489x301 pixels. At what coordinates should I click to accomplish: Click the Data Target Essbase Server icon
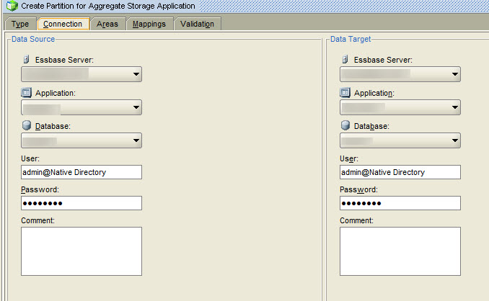(x=345, y=60)
